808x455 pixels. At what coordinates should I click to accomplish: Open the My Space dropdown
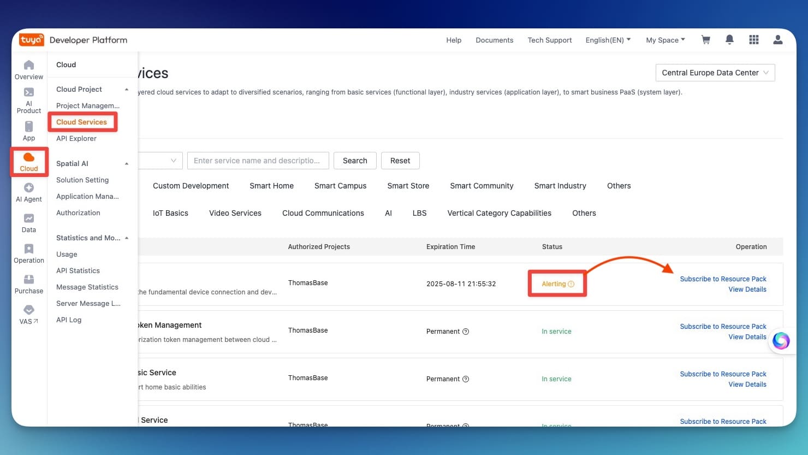pos(665,40)
